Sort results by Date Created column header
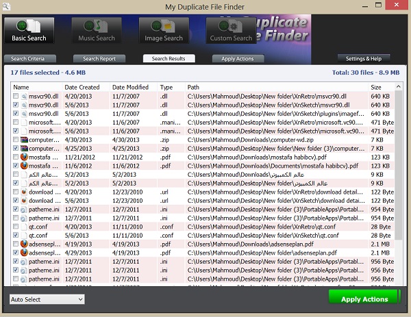The image size is (411, 317). point(86,87)
